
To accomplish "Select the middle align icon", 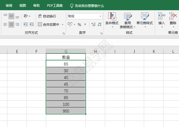I will [x=11, y=16].
